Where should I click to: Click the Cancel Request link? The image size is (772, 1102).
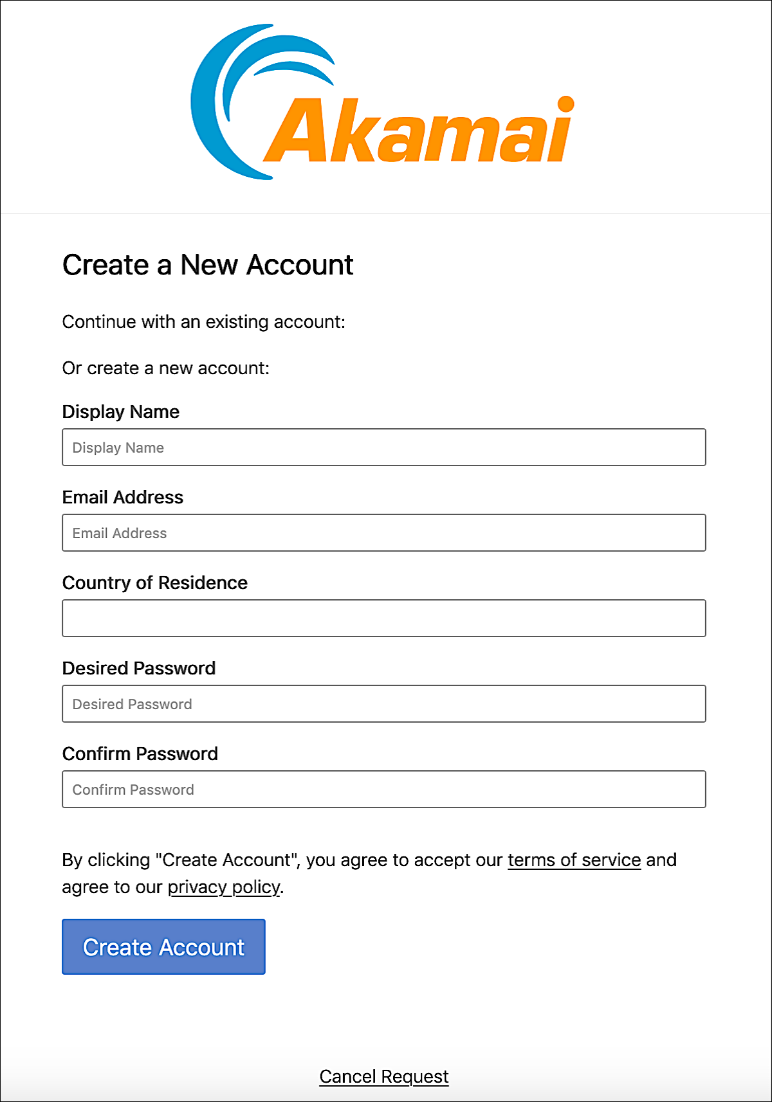[384, 1076]
